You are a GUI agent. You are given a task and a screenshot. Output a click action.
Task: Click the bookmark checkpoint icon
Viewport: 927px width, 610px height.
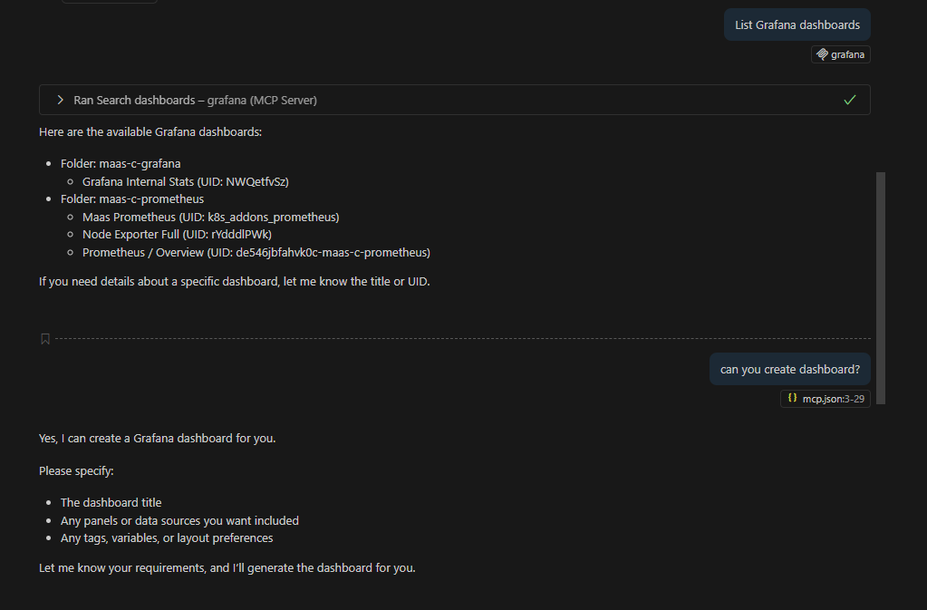(45, 339)
